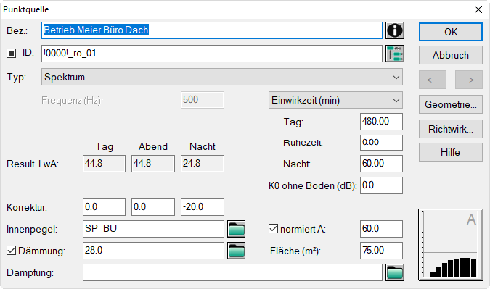Open the group tree icon beside ID
The width and height of the screenshot is (490, 289).
pos(395,54)
